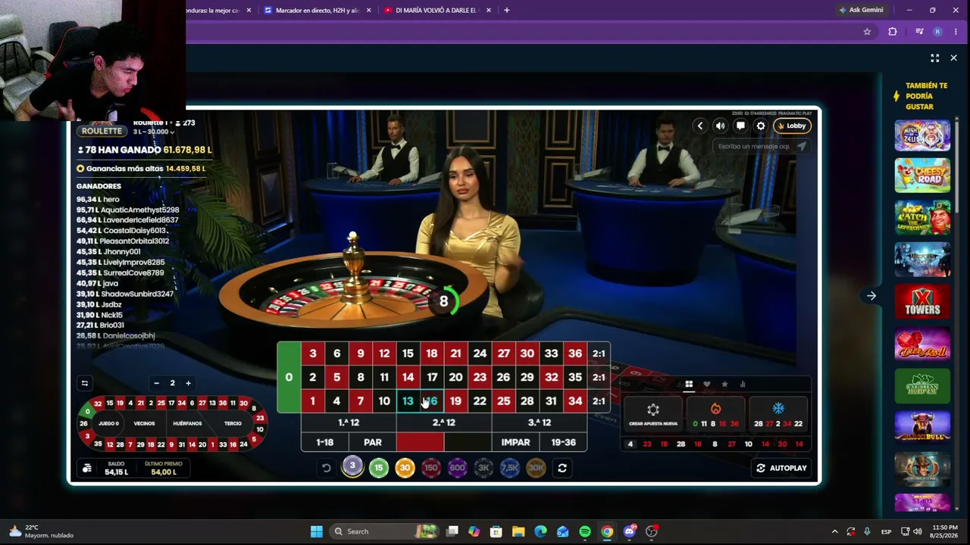The width and height of the screenshot is (970, 545).
Task: Close the game overlay
Action: [953, 58]
